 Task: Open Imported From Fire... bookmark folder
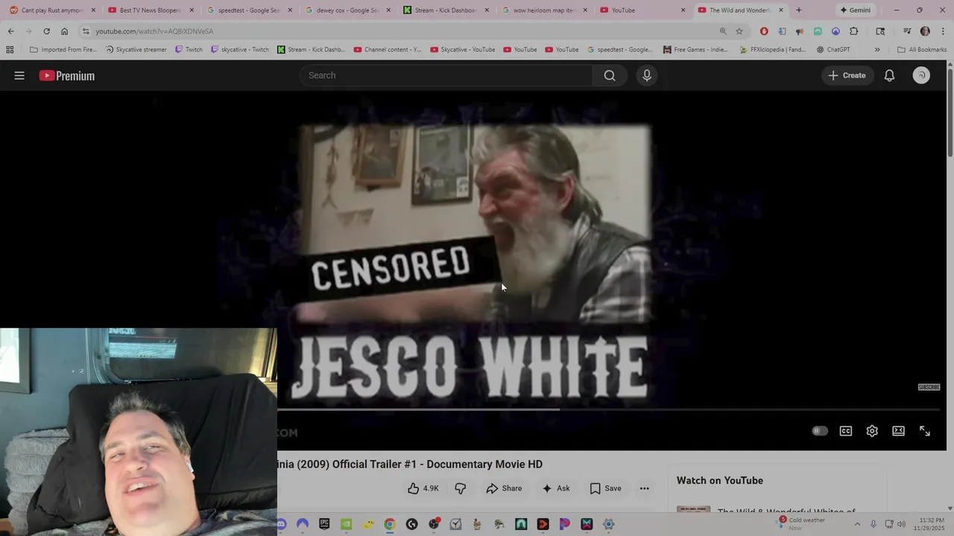[63, 50]
